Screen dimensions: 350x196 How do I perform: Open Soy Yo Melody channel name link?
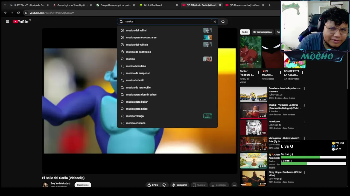59,183
